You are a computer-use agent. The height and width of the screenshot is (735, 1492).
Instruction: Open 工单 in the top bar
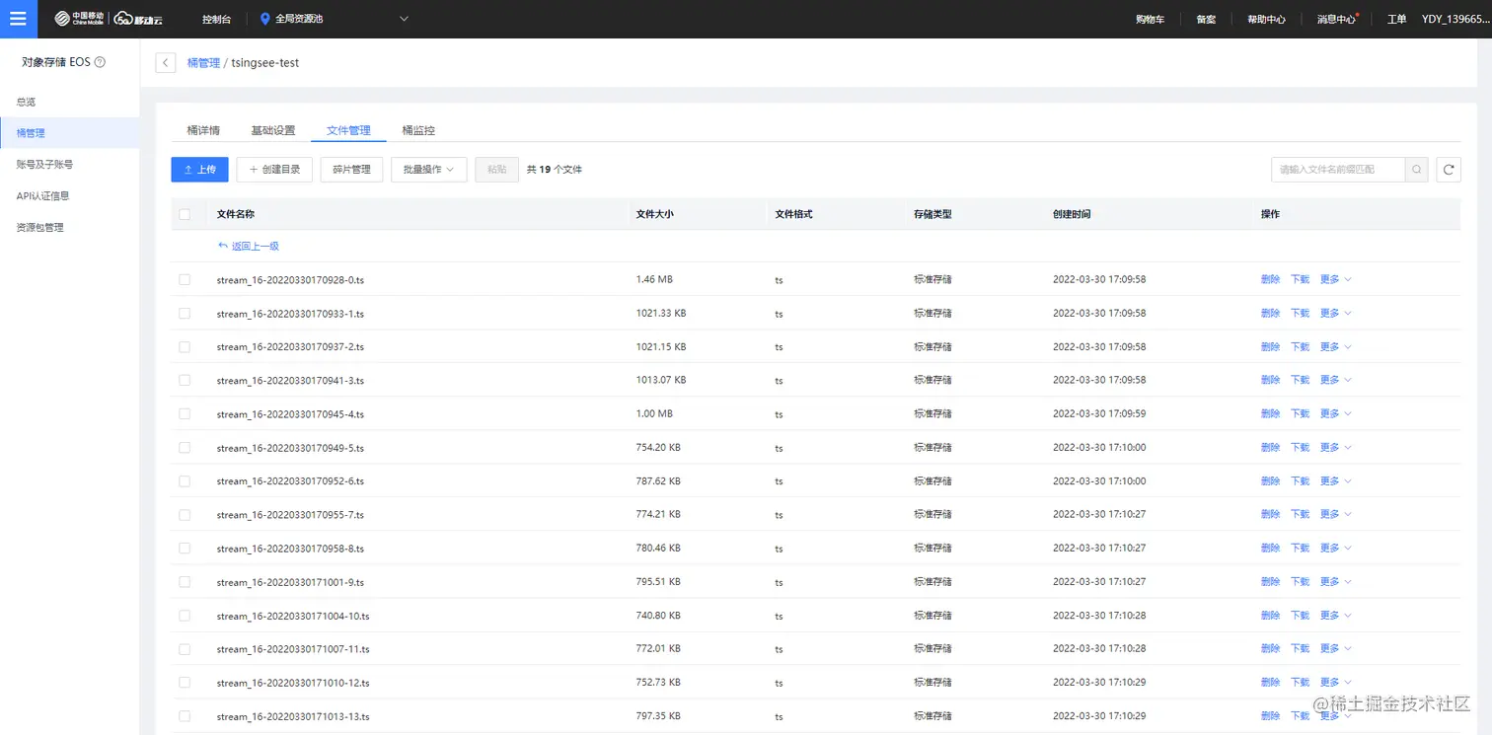tap(1396, 19)
